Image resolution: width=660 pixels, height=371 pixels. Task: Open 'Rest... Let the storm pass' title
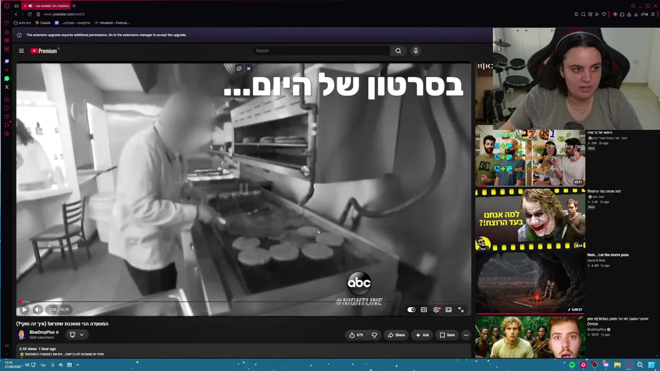[x=608, y=255]
